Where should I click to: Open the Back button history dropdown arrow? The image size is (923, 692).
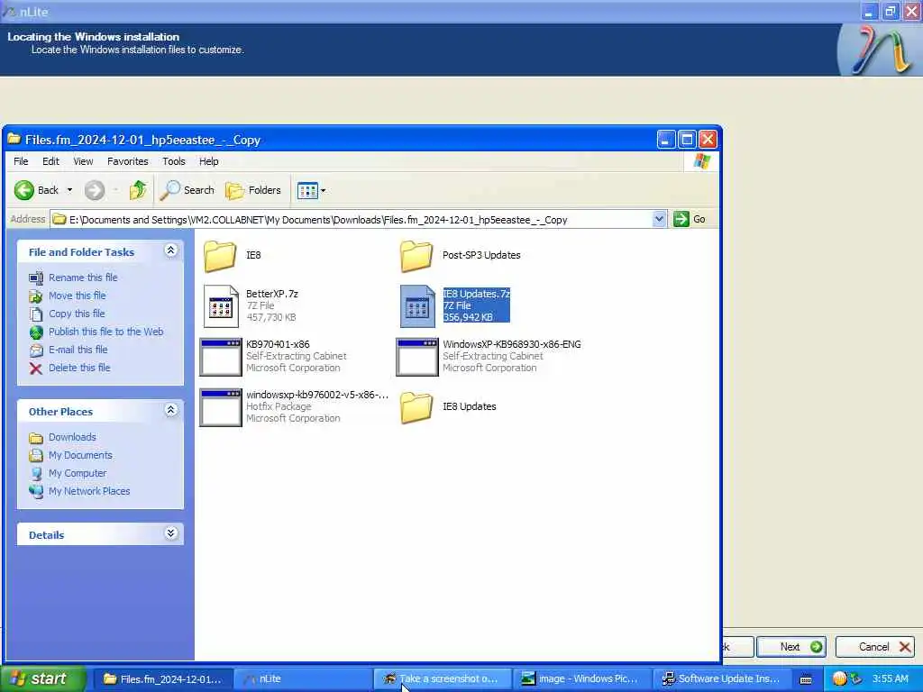coord(69,190)
